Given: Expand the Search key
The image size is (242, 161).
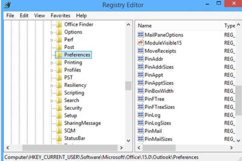Looking at the screenshot, I should 52,101.
